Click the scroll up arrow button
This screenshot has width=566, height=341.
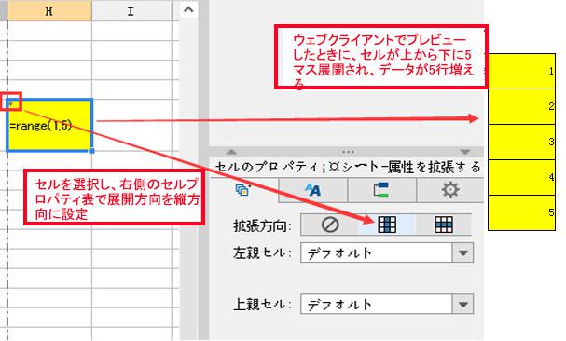(188, 9)
